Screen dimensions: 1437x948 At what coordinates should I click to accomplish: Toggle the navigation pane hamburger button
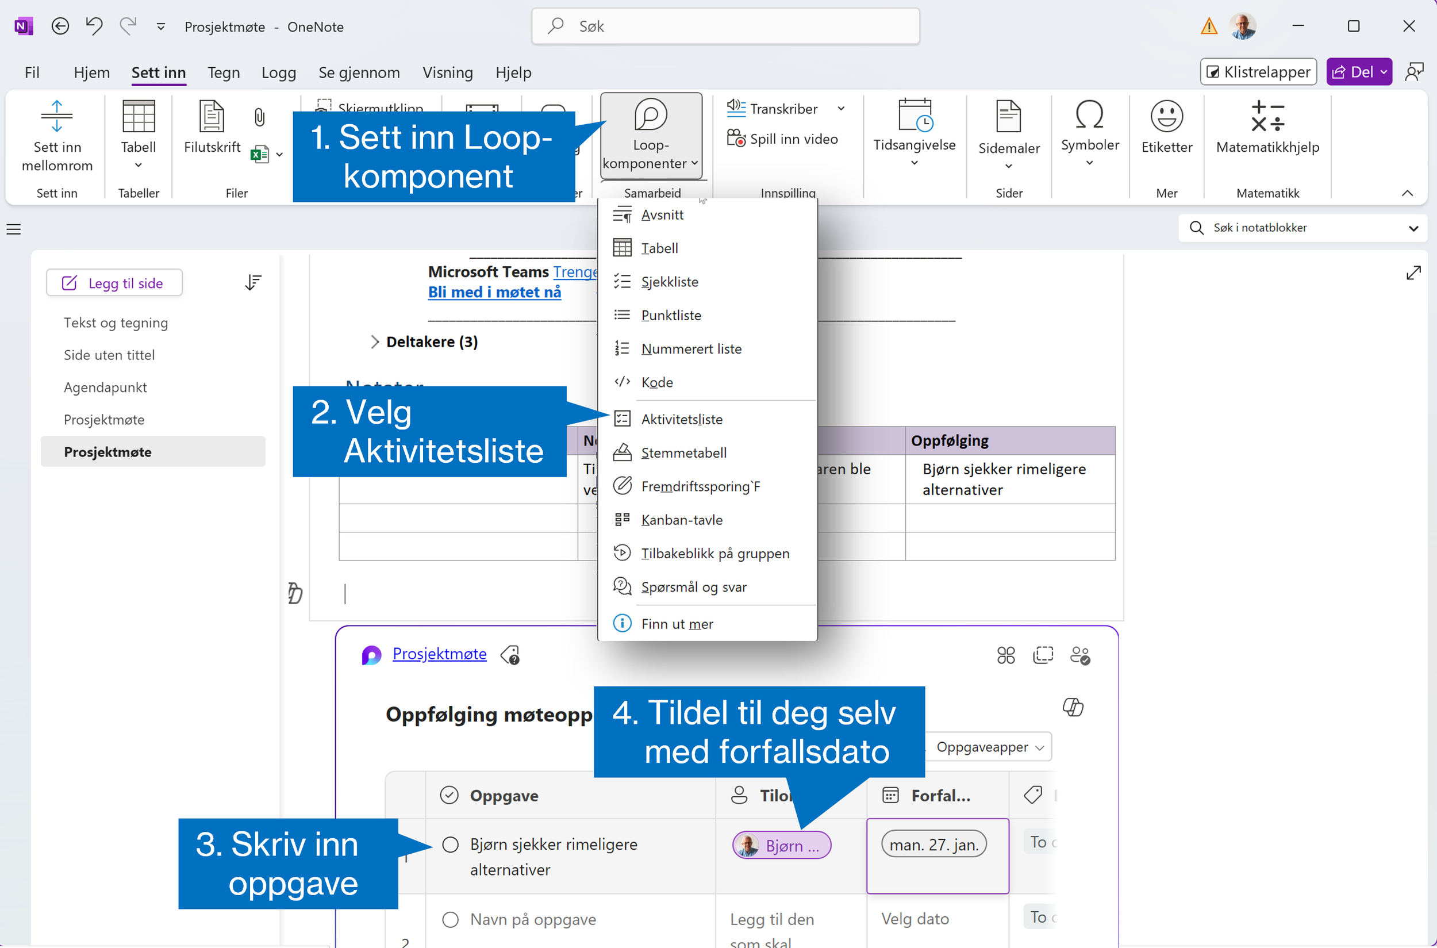click(13, 229)
